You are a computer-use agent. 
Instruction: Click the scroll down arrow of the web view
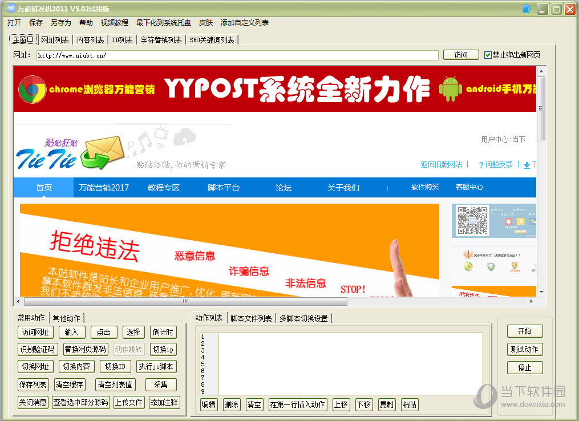pyautogui.click(x=541, y=292)
